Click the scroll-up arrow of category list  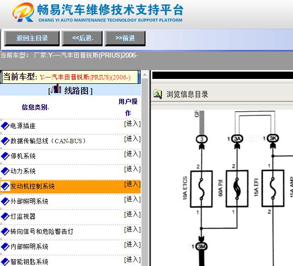coord(145,75)
